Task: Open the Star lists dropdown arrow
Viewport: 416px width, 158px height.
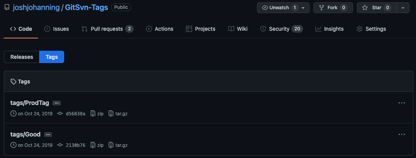Action: 403,8
